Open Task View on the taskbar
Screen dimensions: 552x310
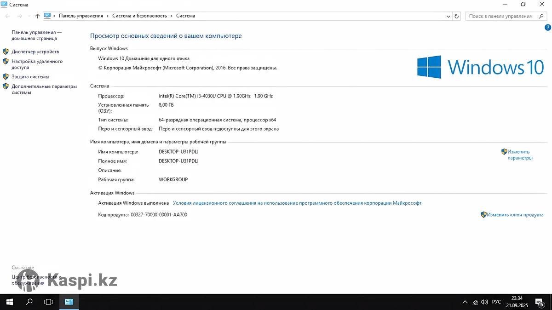click(48, 302)
